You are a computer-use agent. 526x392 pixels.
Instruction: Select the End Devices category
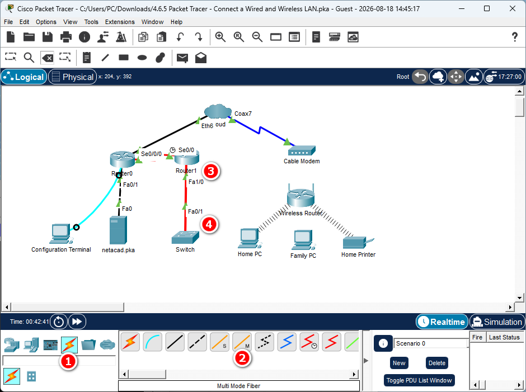click(31, 344)
